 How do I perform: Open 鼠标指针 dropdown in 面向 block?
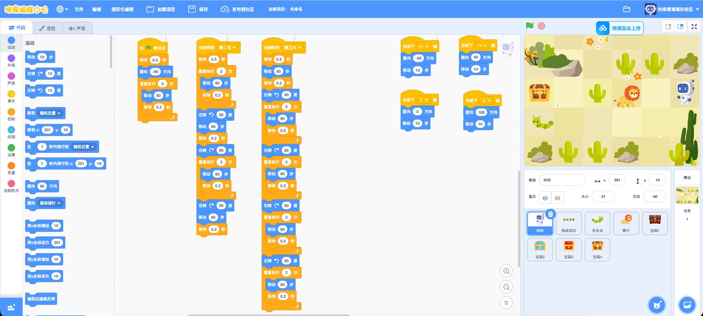tap(50, 203)
